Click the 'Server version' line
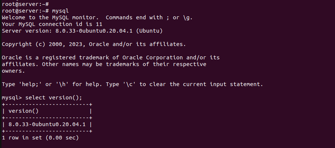Viewport: 335px width, 148px height. [x=82, y=31]
